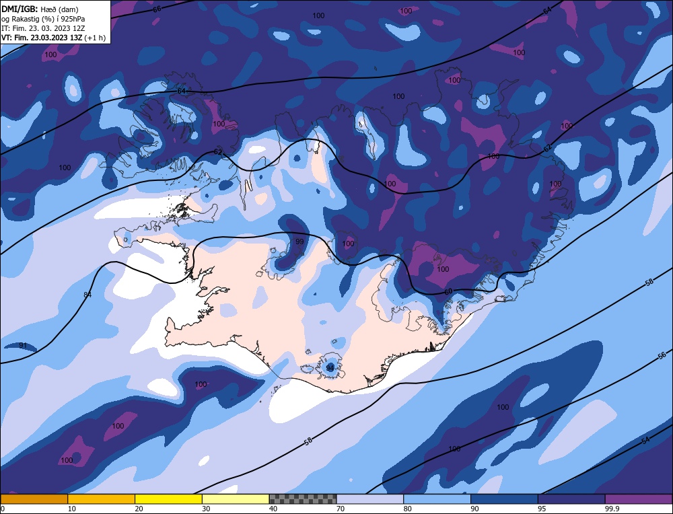Click the '94' humidity value label
The height and width of the screenshot is (514, 673).
click(x=330, y=368)
